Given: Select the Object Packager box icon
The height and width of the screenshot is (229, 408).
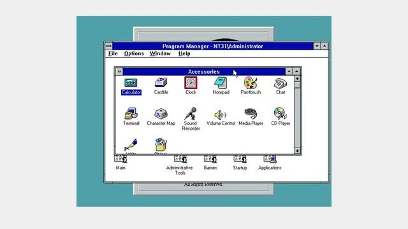Looking at the screenshot, I should click(161, 144).
